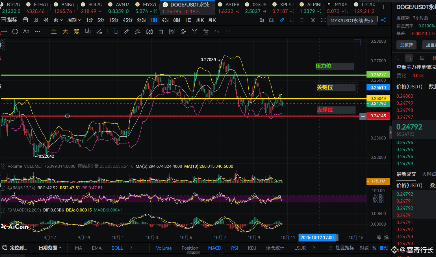Viewport: 436px width, 257px height.
Task: Select the Aa text annotation tool
Action: click(26, 32)
